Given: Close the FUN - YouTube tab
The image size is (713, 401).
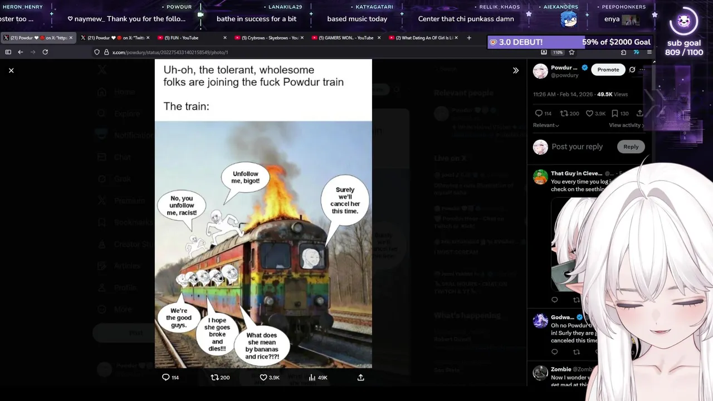Looking at the screenshot, I should coord(225,38).
